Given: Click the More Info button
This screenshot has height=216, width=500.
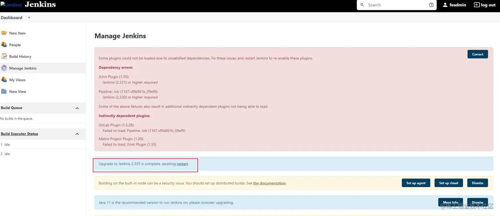Looking at the screenshot, I should pyautogui.click(x=451, y=202).
